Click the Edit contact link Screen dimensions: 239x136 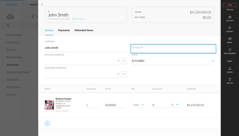[x=78, y=19]
